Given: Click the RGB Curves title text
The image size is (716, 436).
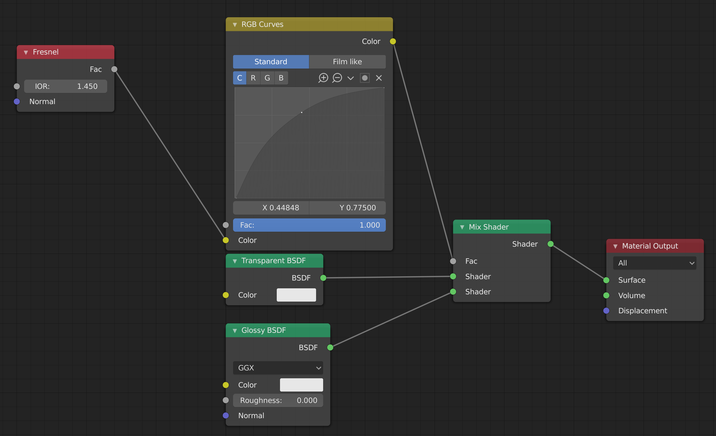Looking at the screenshot, I should pyautogui.click(x=262, y=24).
